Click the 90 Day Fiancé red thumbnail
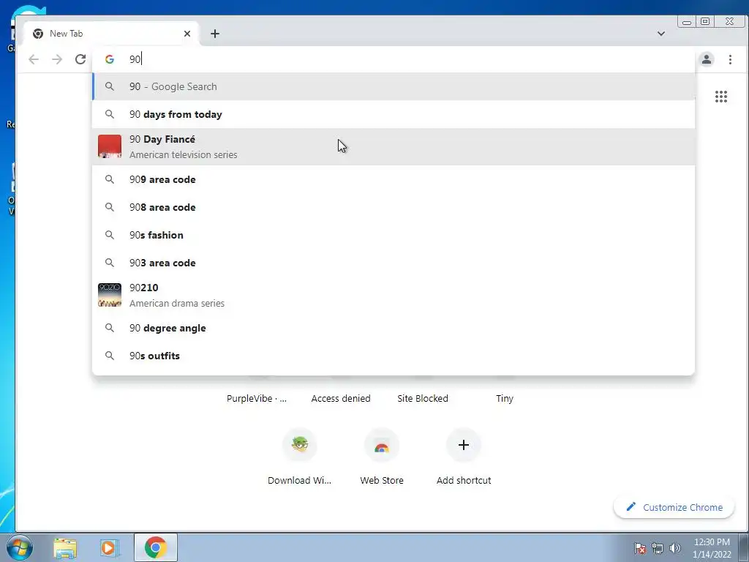Screen dimensions: 749x562 click(x=110, y=146)
